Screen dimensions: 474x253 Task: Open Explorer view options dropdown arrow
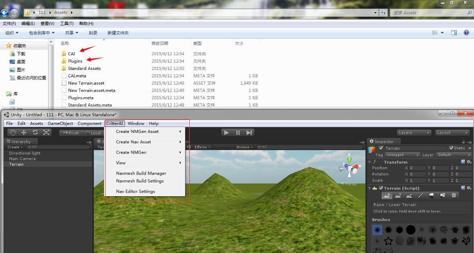(x=442, y=33)
